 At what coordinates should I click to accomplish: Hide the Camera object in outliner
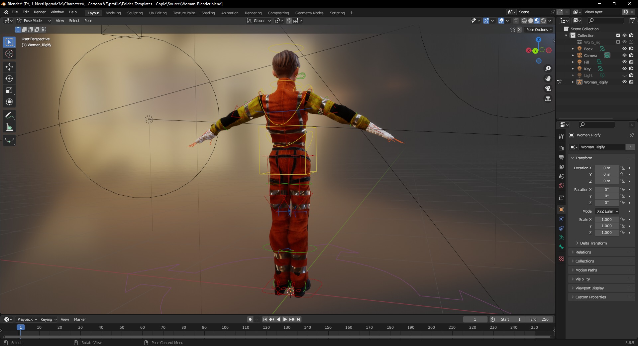tap(624, 55)
